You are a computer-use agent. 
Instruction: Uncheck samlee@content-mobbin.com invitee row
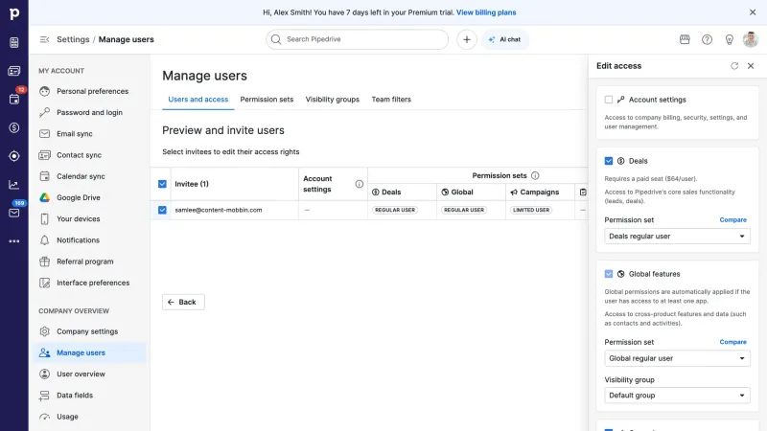(162, 210)
